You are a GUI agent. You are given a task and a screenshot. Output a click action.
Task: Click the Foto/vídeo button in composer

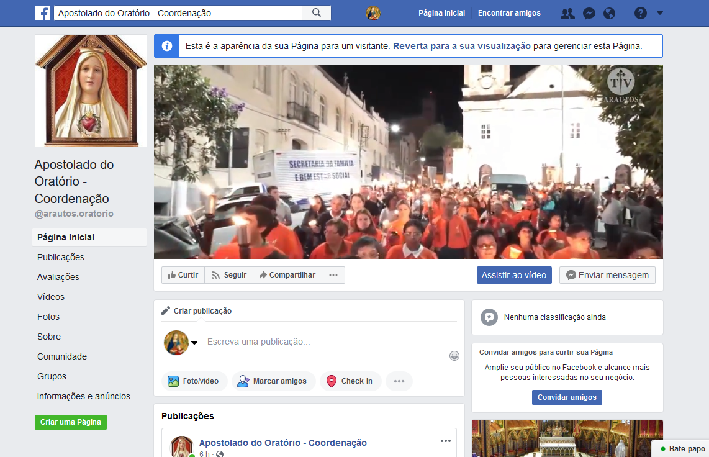(x=194, y=381)
